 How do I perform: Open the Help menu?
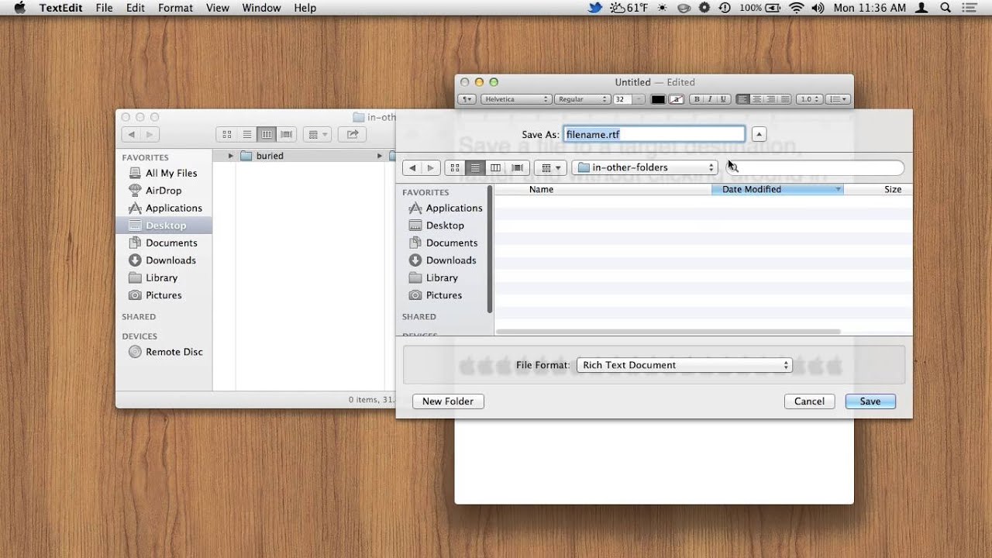coord(305,8)
